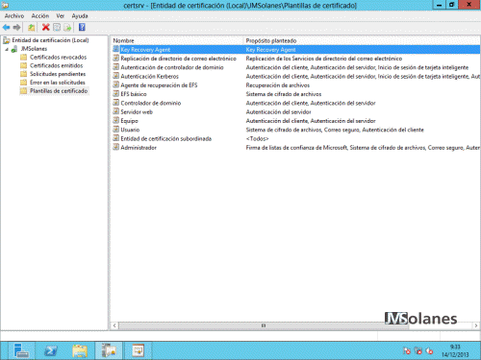This screenshot has width=481, height=360.
Task: Launch PowerShell from taskbar
Action: [51, 350]
